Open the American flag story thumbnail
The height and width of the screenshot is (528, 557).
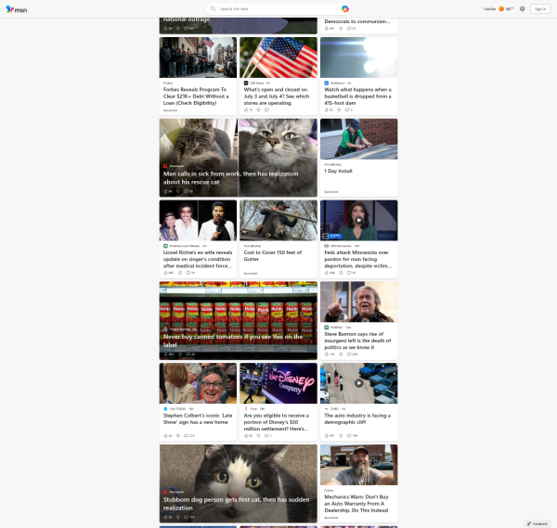coord(278,58)
